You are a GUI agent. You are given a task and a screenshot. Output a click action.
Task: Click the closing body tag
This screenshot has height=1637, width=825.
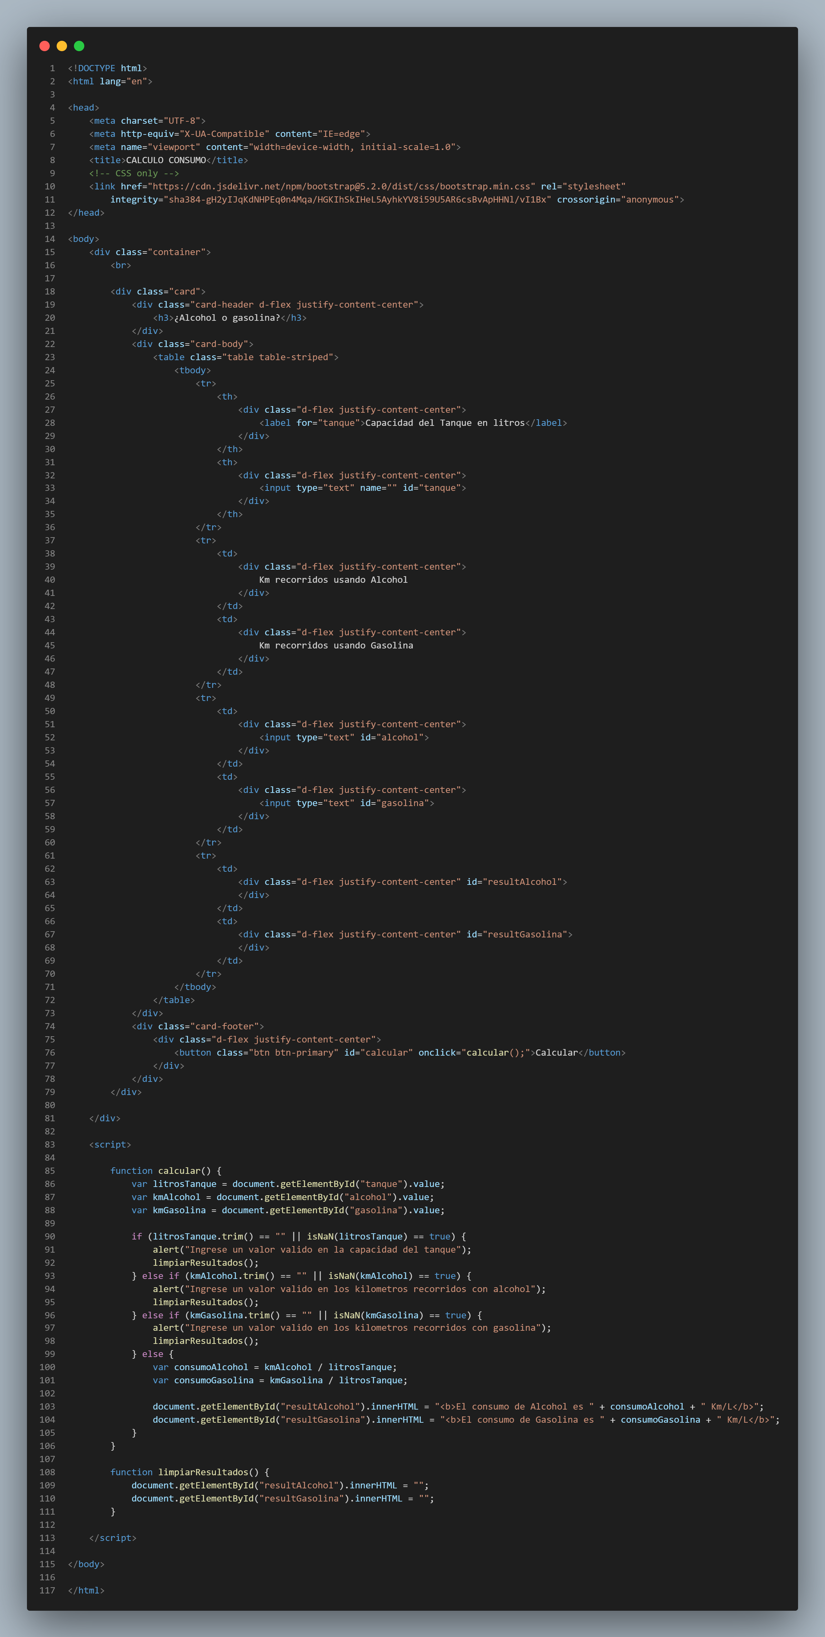coord(86,1564)
